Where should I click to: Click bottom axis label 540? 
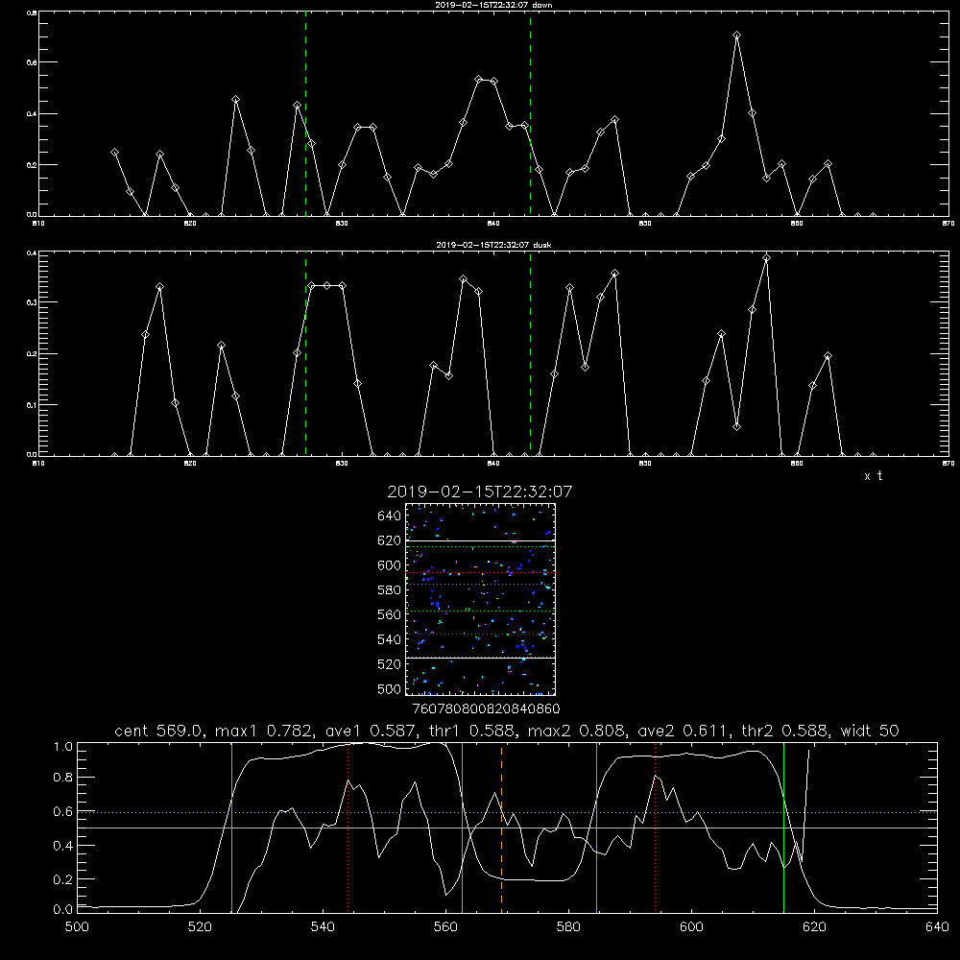tap(323, 927)
